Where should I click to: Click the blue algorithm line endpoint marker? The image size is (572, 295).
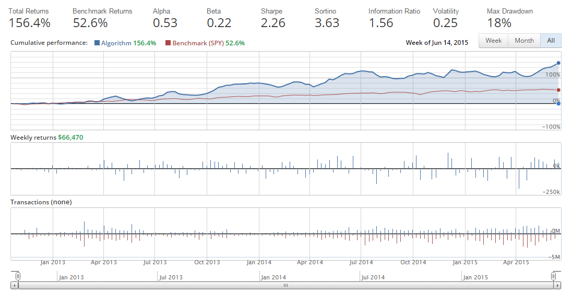(x=558, y=63)
